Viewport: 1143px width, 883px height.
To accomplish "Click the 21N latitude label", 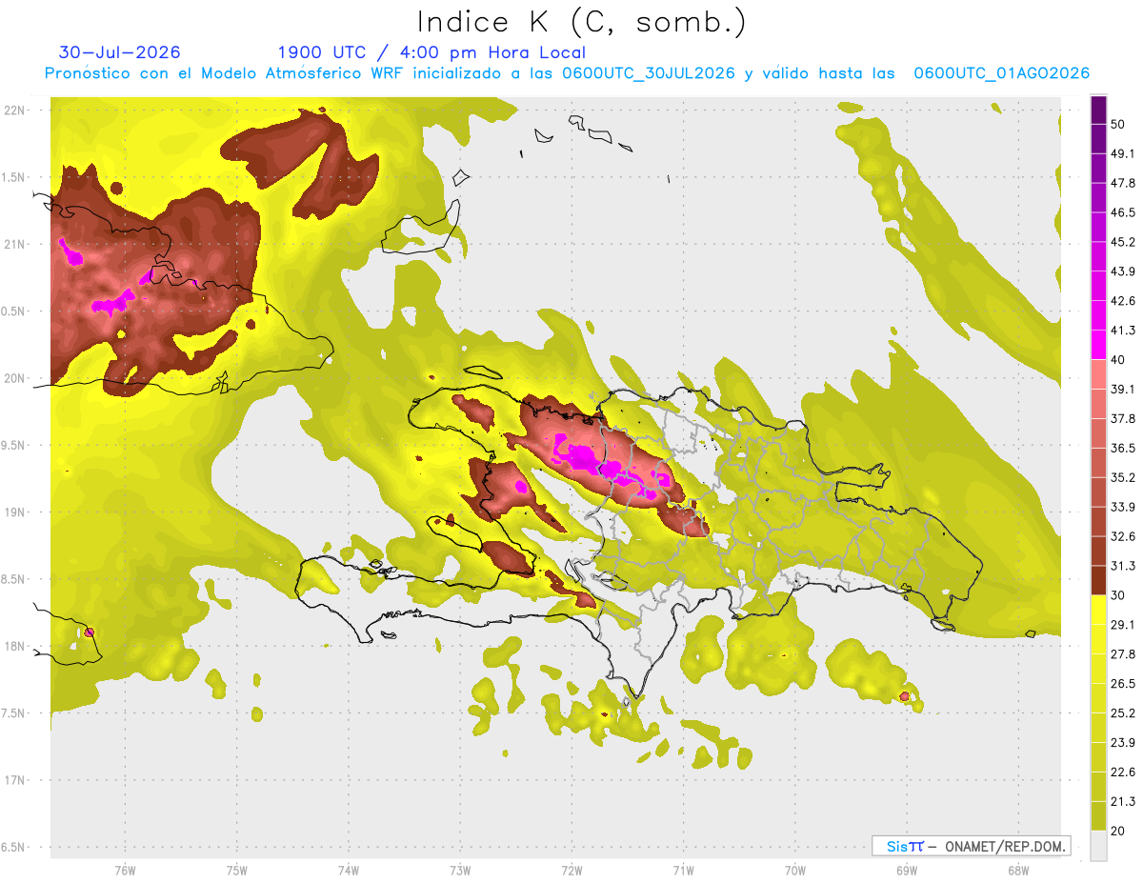I will (x=15, y=244).
